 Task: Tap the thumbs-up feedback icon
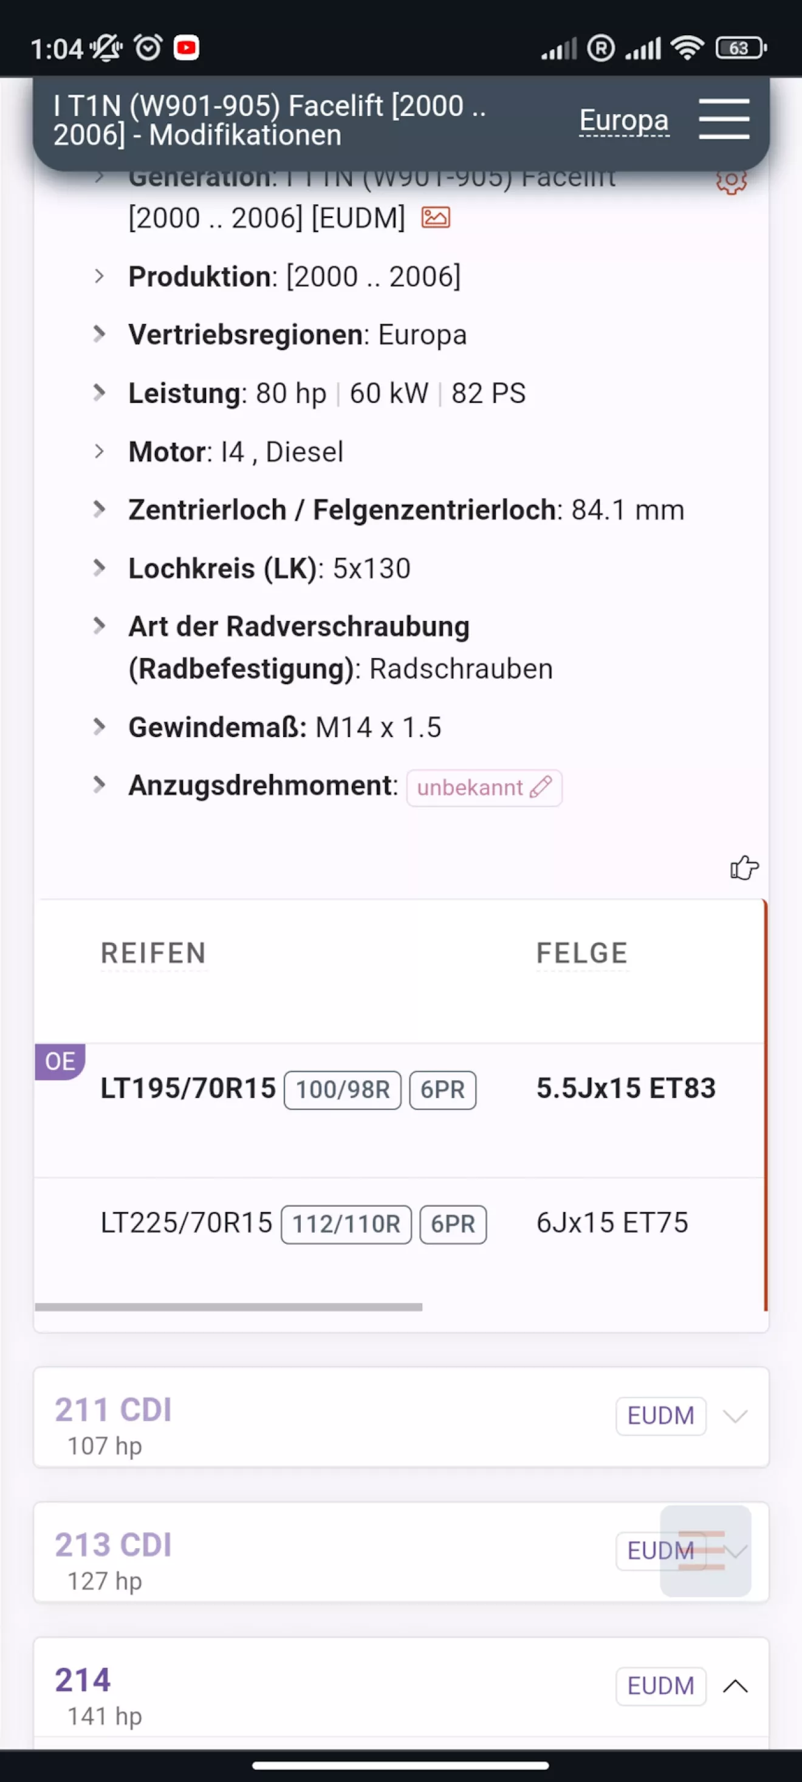pyautogui.click(x=744, y=868)
